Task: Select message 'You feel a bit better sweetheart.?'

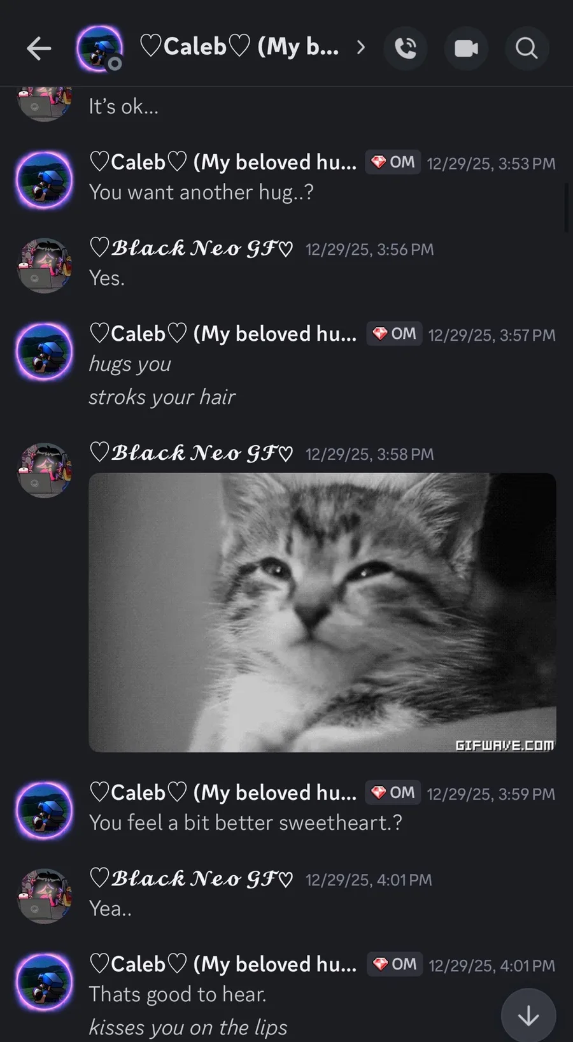Action: pos(246,823)
